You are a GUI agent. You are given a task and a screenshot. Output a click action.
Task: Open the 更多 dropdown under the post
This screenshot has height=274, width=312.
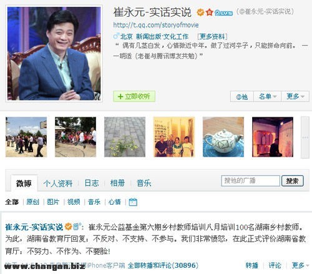pos(300,265)
